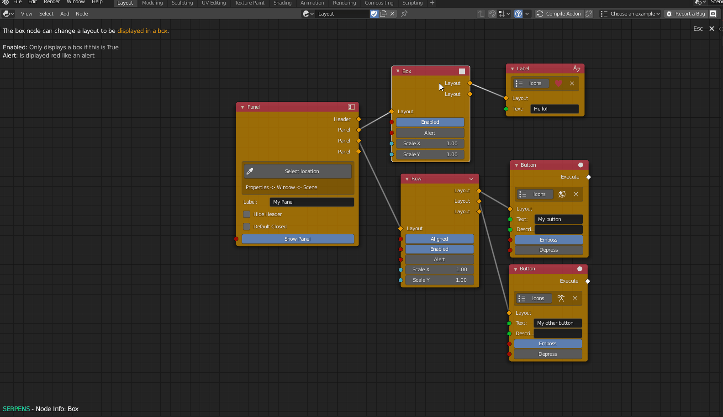Remove the icon in the Label node

coord(572,83)
